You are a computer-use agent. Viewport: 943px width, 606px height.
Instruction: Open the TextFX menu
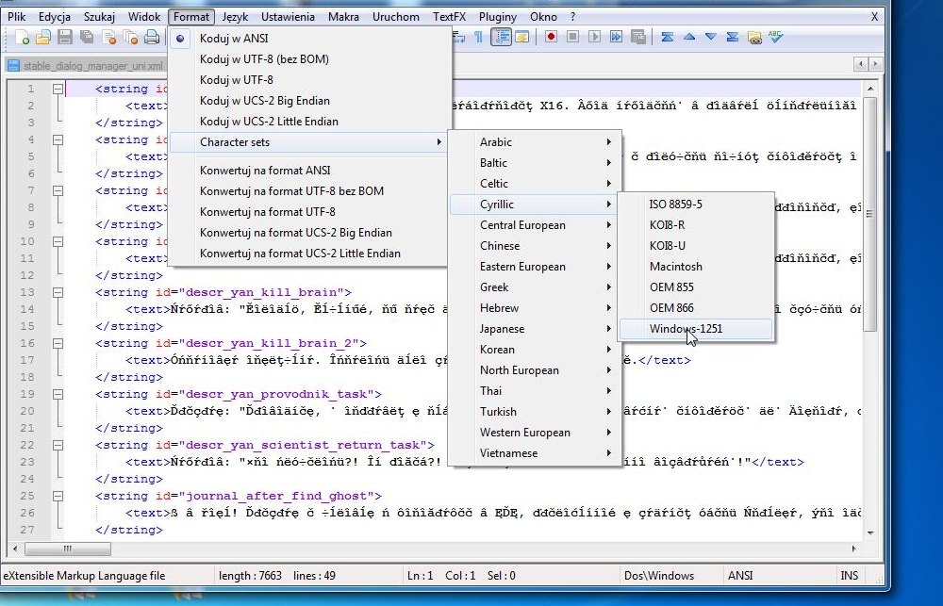[x=449, y=17]
